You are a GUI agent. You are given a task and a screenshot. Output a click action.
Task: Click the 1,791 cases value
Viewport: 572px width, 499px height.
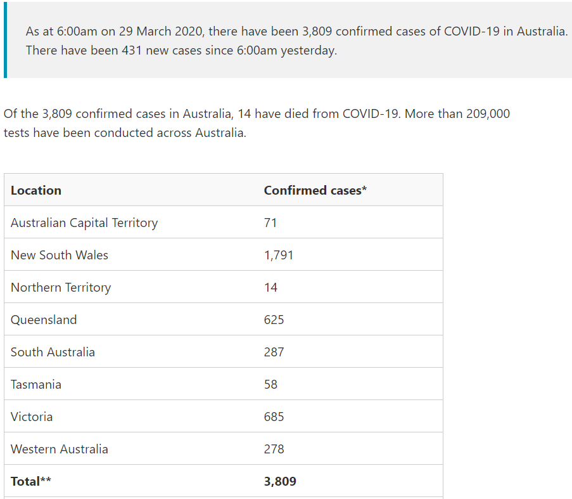click(x=279, y=255)
